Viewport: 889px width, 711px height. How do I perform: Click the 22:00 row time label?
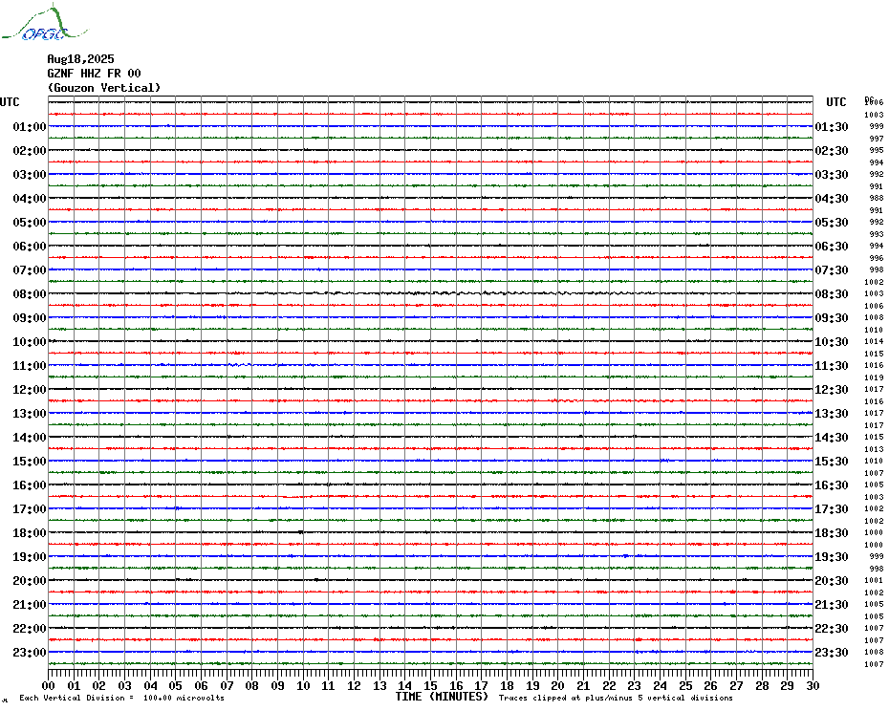[30, 628]
